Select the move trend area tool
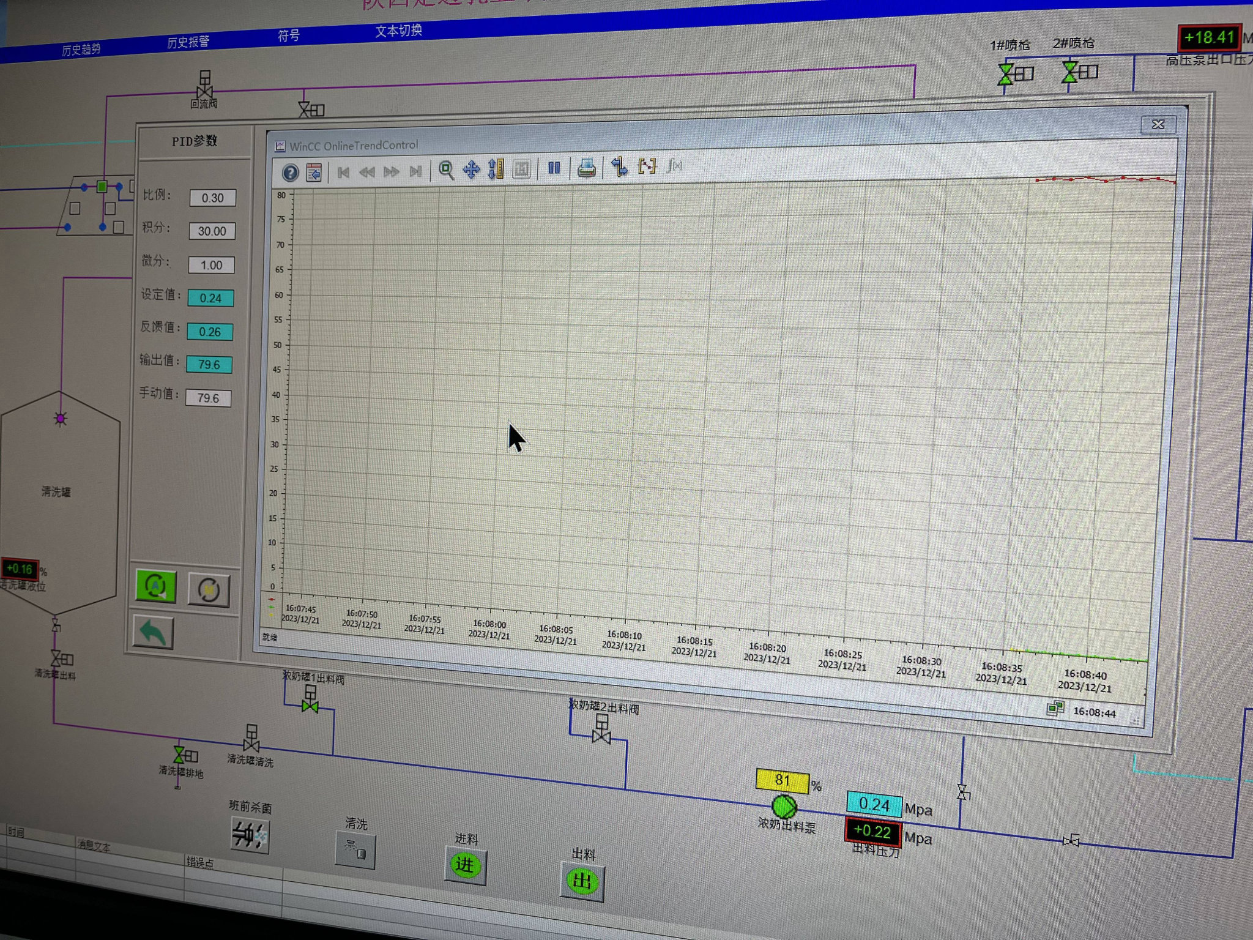1253x940 pixels. tap(471, 170)
